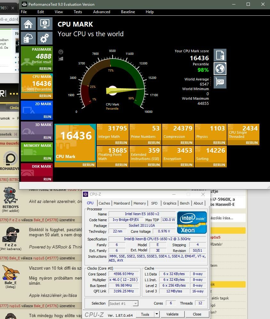Close the 1650 browser tab
The width and height of the screenshot is (270, 319).
13,8
